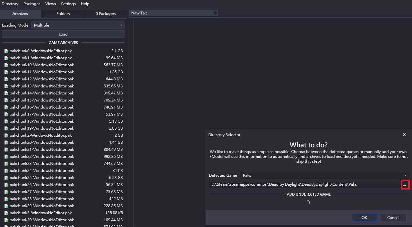Click the browse '...' button next to path
The height and width of the screenshot is (227, 412).
(405, 184)
